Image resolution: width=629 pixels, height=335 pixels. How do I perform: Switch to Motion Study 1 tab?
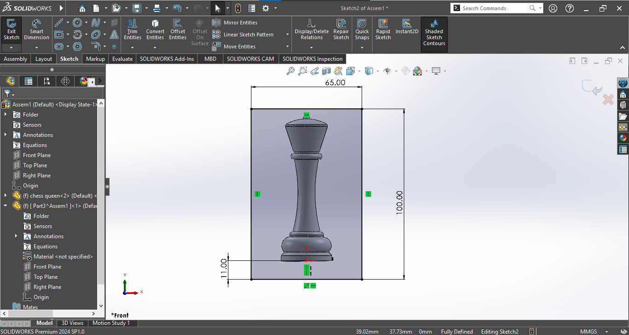pyautogui.click(x=111, y=323)
